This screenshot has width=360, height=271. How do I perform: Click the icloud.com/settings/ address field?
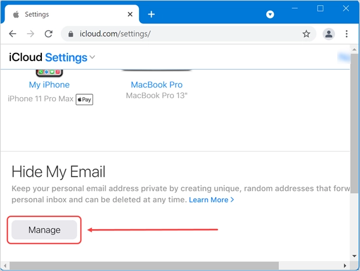coord(188,34)
